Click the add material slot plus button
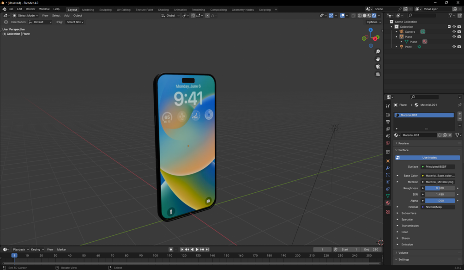This screenshot has width=464, height=270. pos(459,114)
